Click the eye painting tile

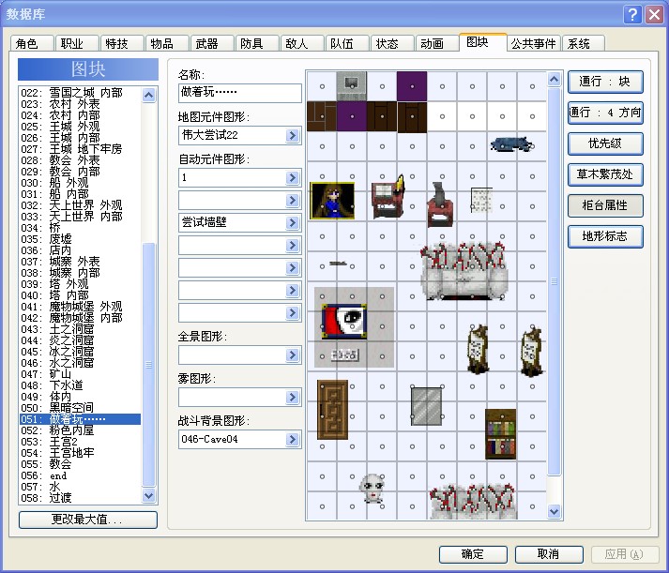344,322
